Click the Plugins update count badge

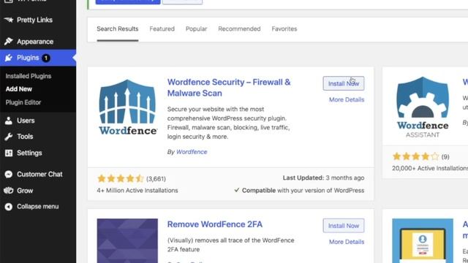[45, 58]
